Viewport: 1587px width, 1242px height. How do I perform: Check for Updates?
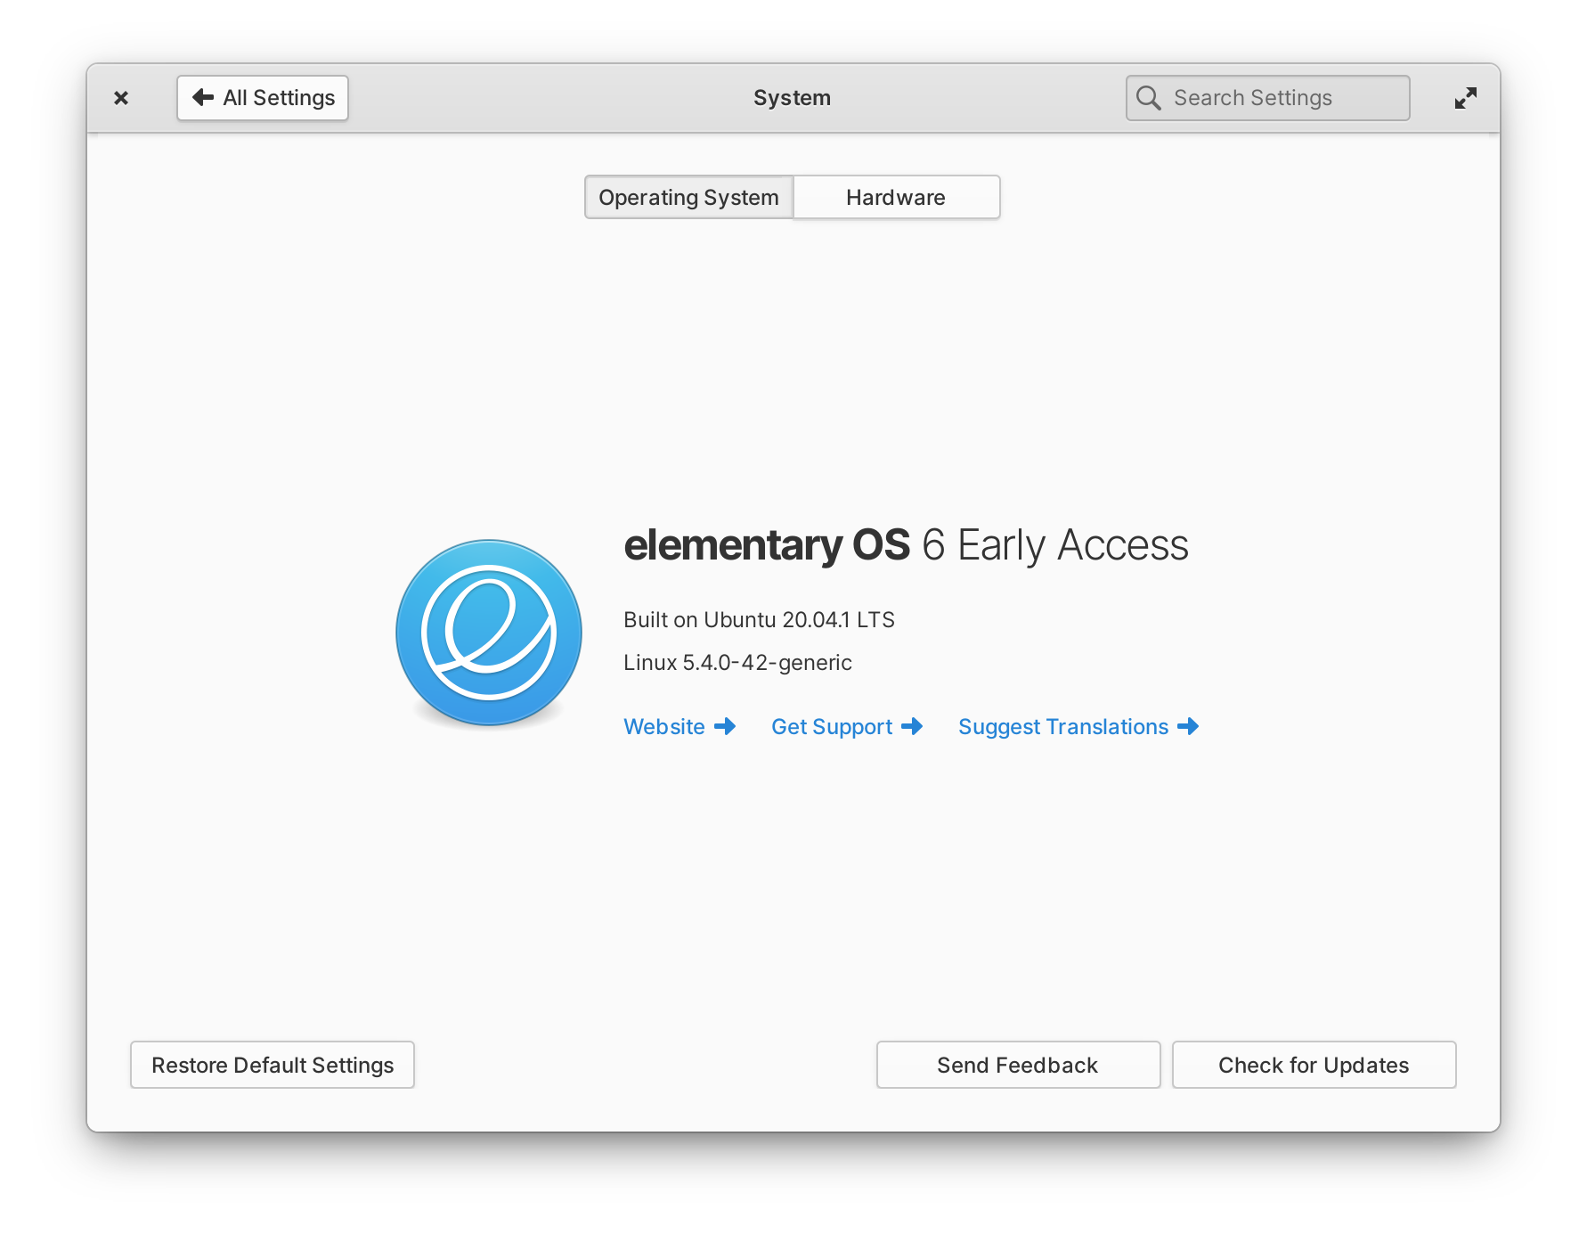(x=1314, y=1065)
